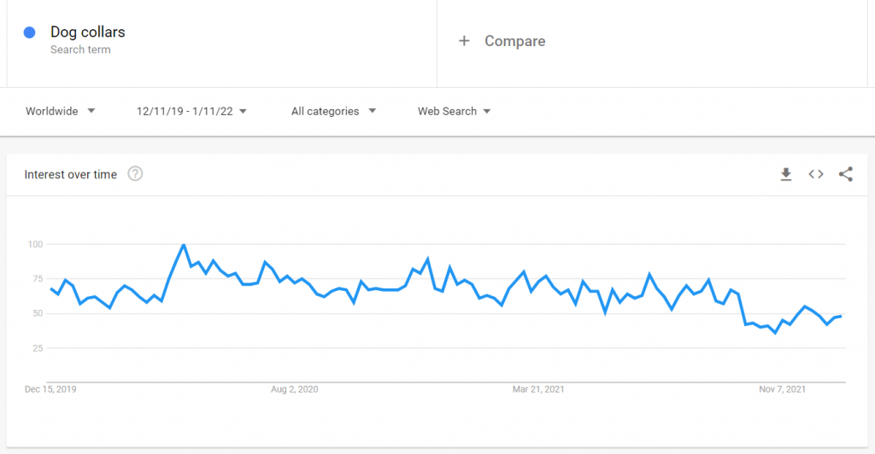Viewport: 875px width, 454px height.
Task: Open the help question mark beside Interest over time
Action: click(135, 174)
